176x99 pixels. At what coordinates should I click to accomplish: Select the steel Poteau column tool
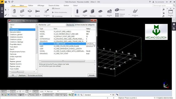14,13
